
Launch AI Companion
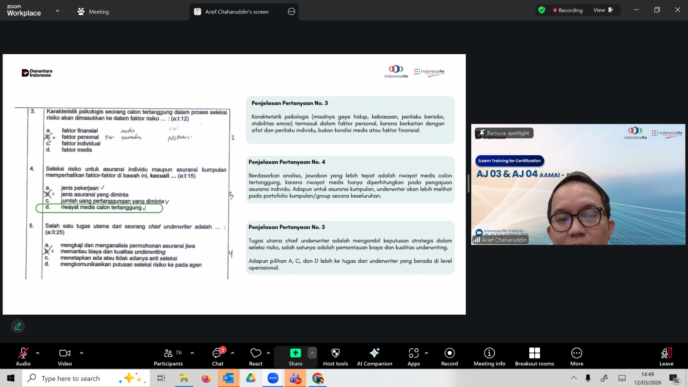375,357
